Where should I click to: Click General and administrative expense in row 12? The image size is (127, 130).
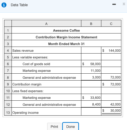pos(49,105)
